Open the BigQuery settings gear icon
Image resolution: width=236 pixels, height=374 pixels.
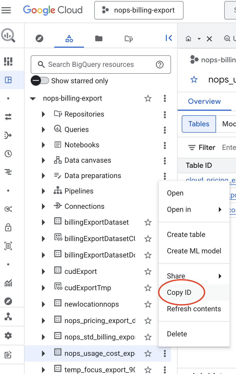[x=8, y=336]
